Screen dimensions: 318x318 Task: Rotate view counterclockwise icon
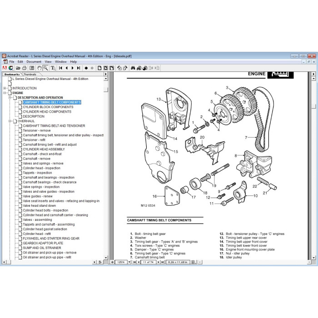point(119,68)
